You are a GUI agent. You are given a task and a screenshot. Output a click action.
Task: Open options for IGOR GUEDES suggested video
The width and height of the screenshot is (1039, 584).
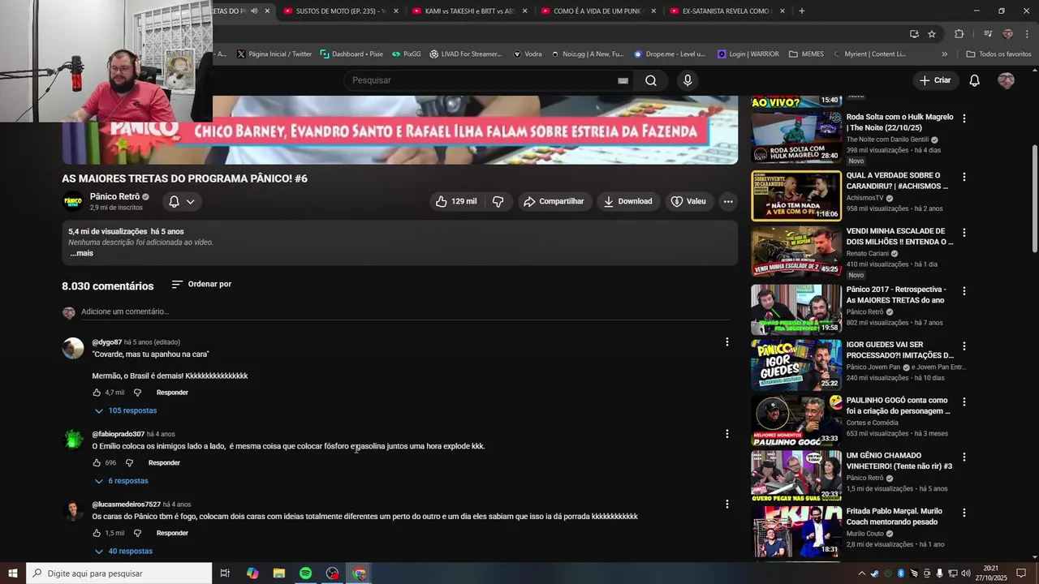point(964,346)
